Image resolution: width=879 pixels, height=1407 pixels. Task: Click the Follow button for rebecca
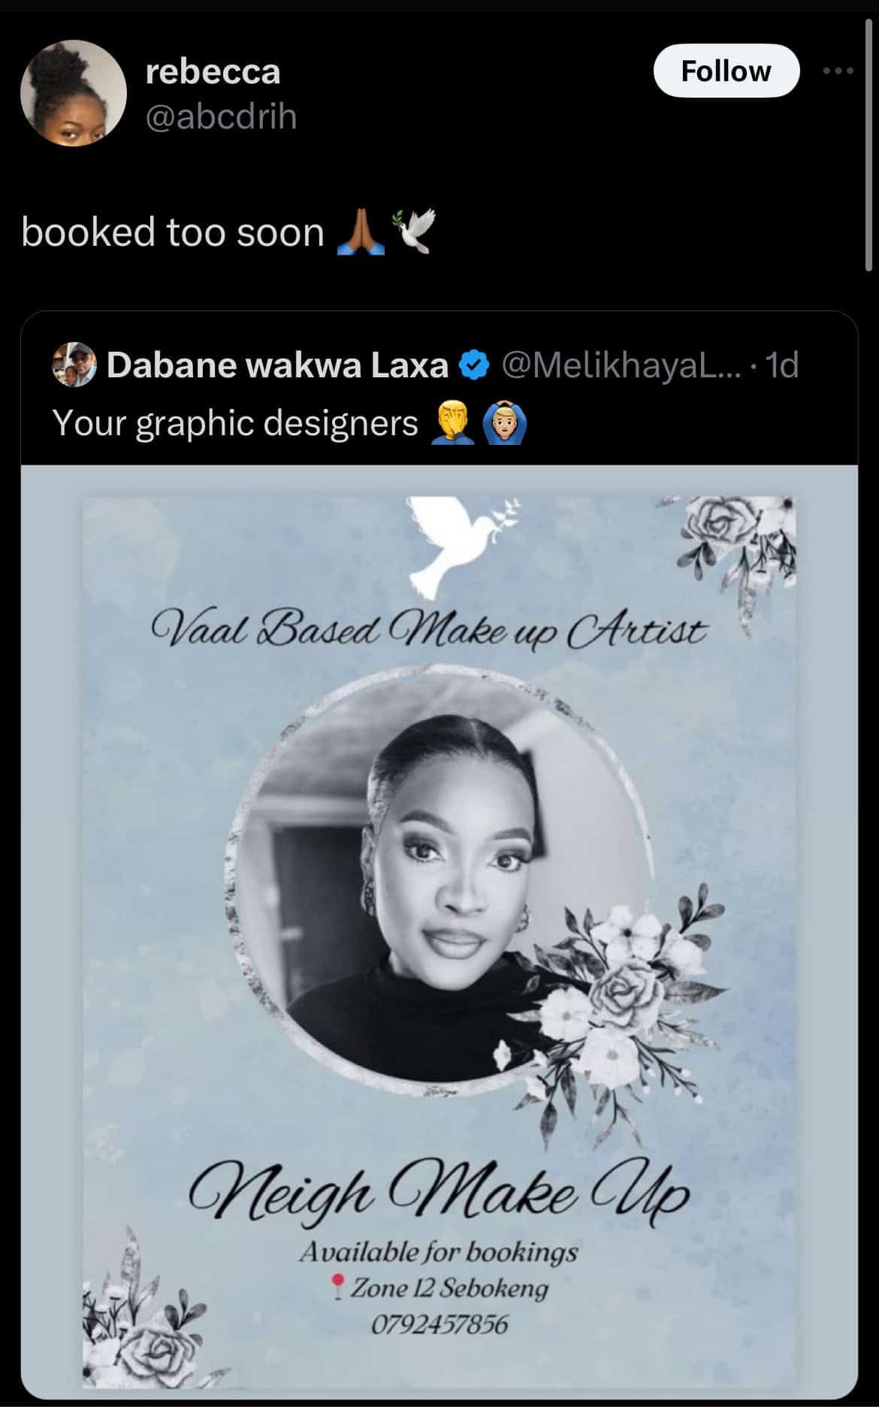click(x=726, y=71)
